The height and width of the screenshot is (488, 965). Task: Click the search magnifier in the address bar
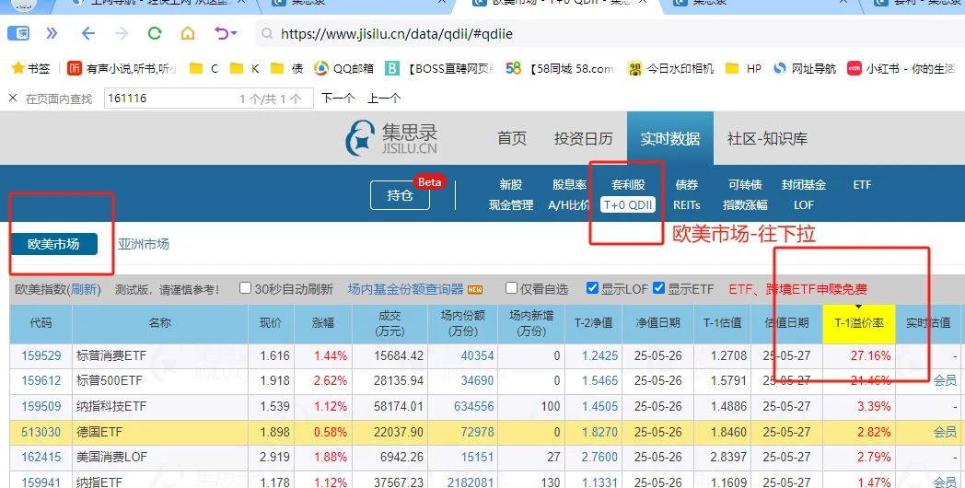tap(267, 34)
